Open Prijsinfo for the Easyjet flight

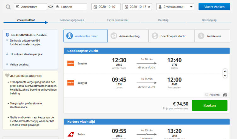[213, 95]
